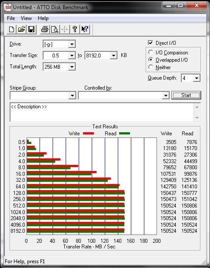Click the 1024.0 transfer size label

tap(18, 212)
